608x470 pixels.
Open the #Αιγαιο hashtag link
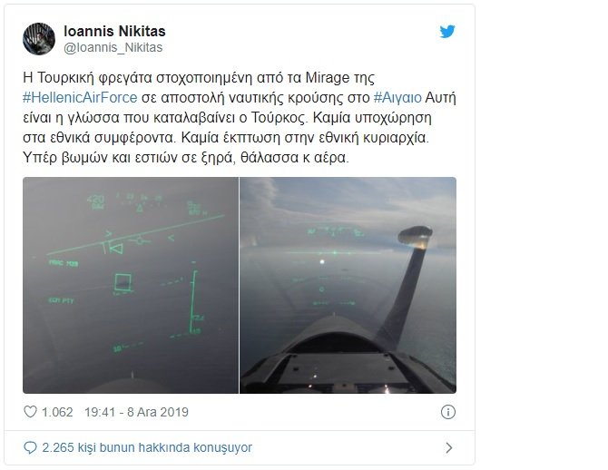pos(397,97)
